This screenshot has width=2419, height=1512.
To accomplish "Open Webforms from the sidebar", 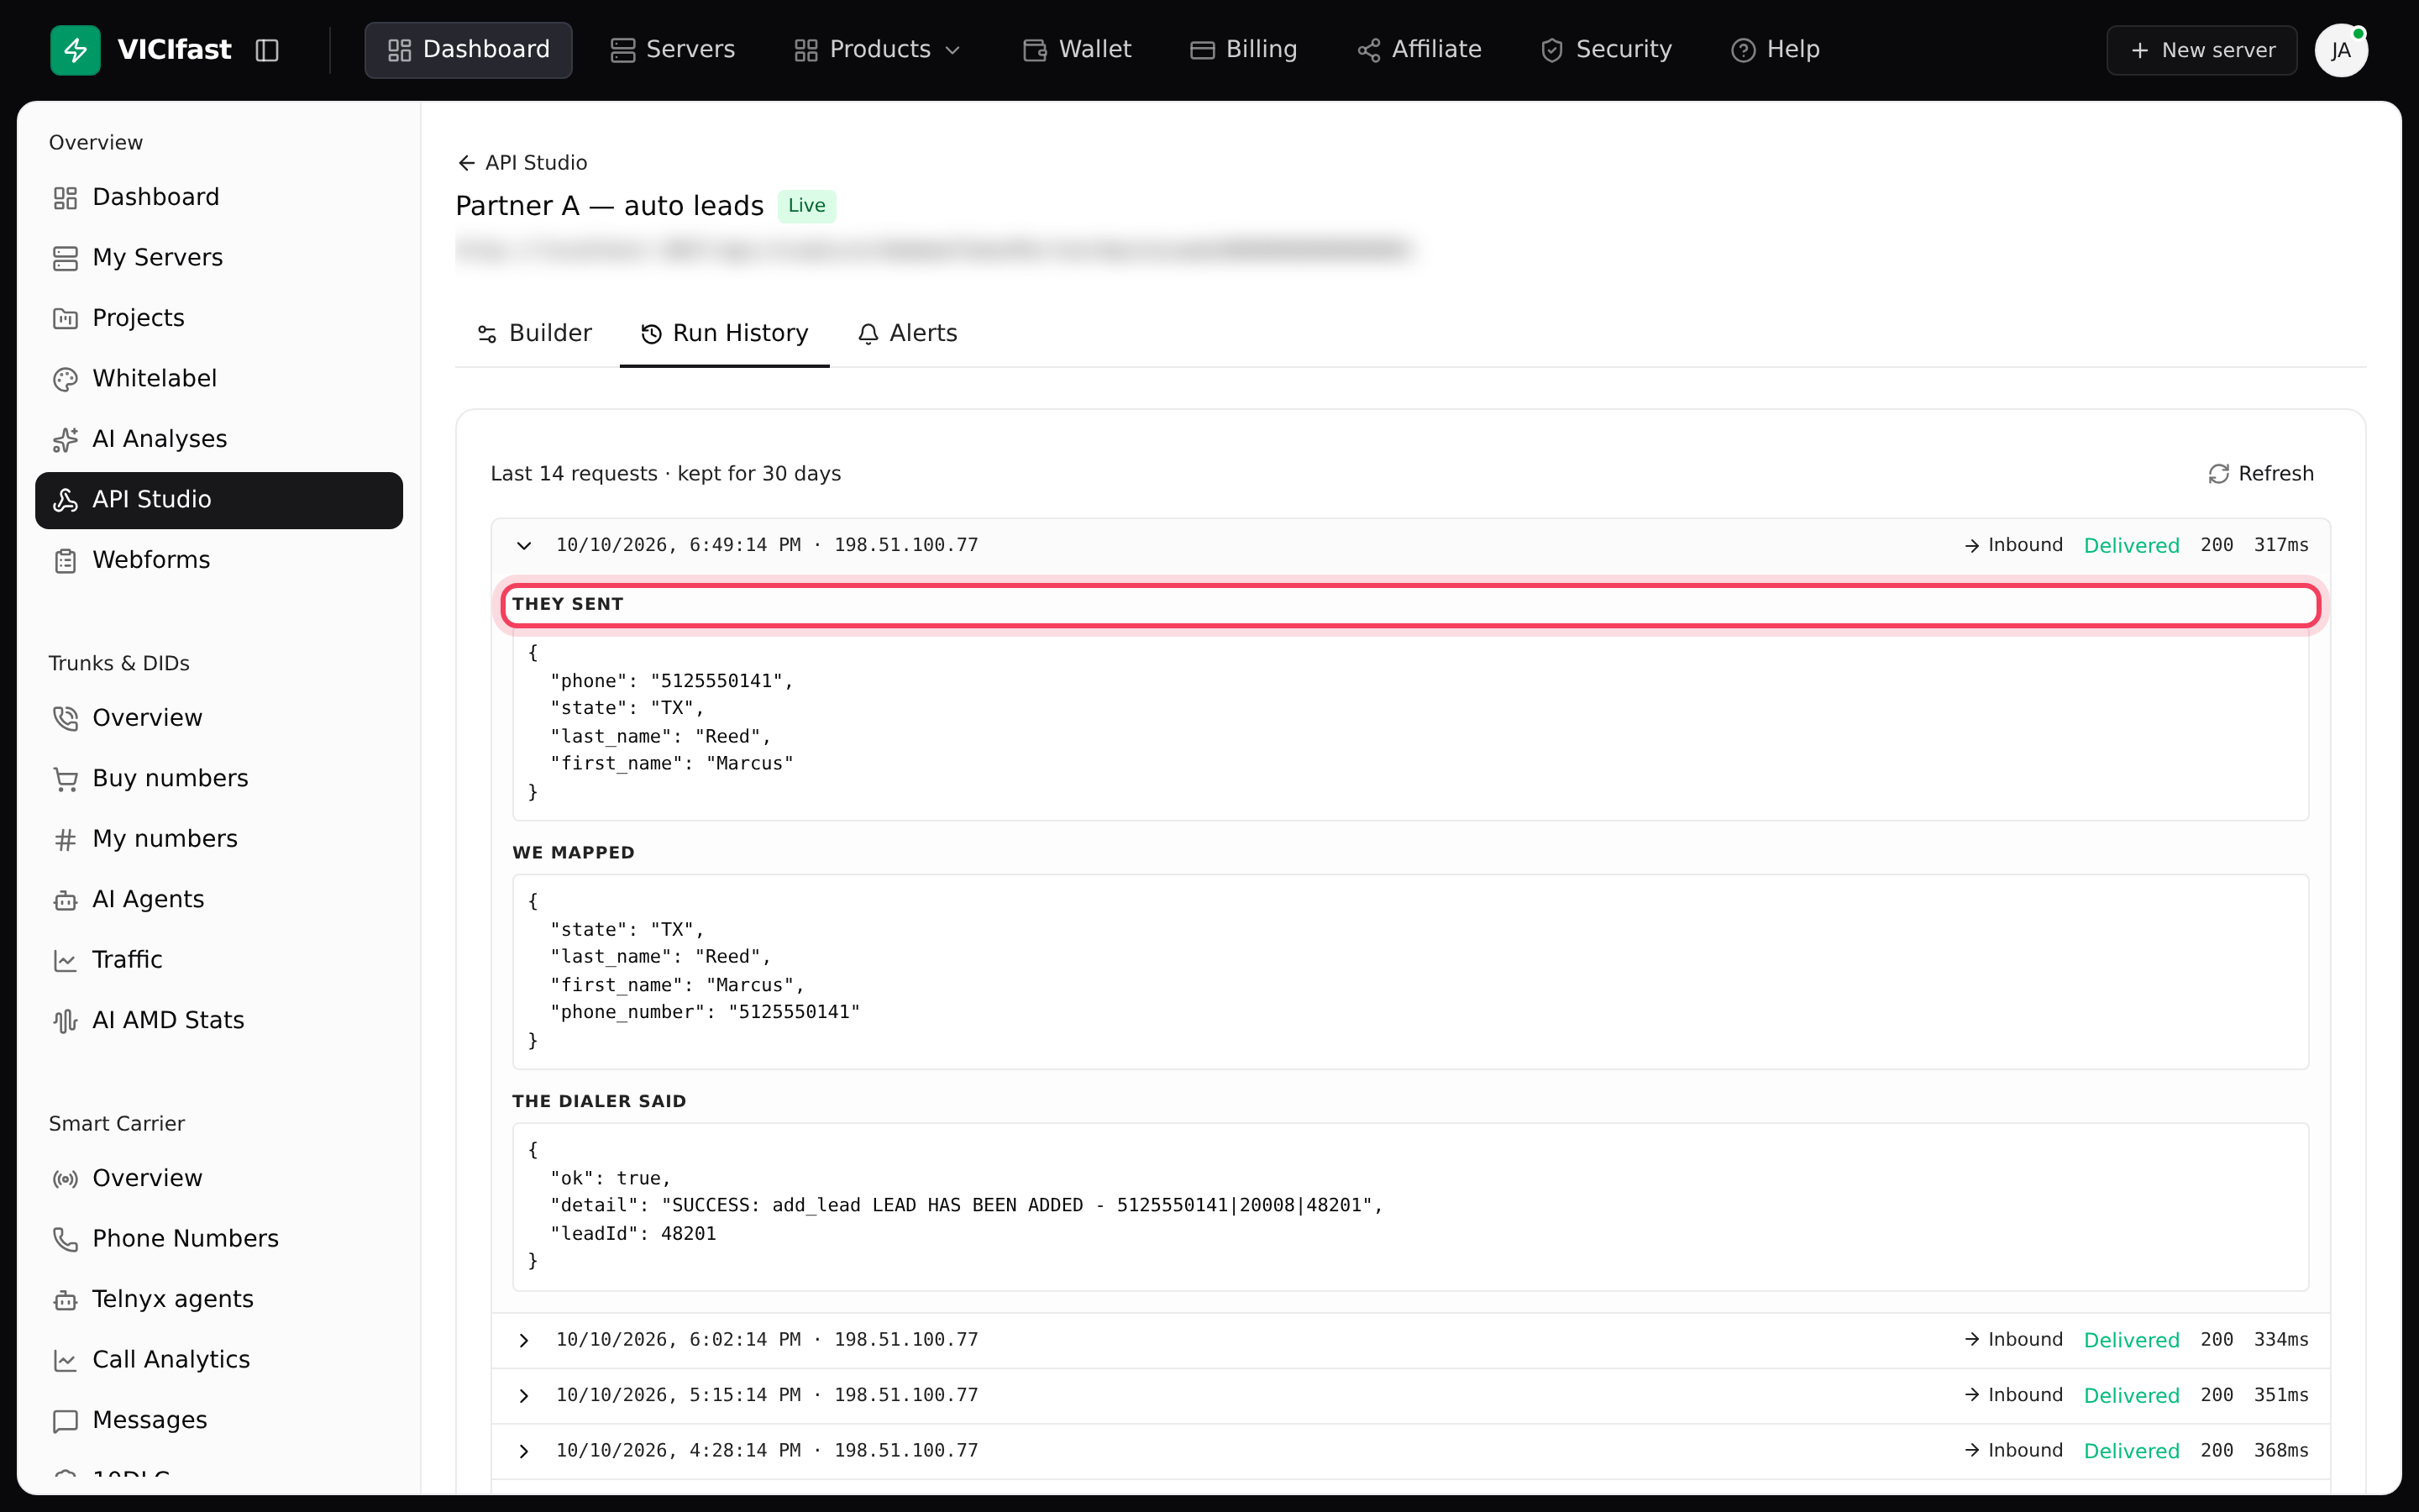I will pyautogui.click(x=219, y=560).
